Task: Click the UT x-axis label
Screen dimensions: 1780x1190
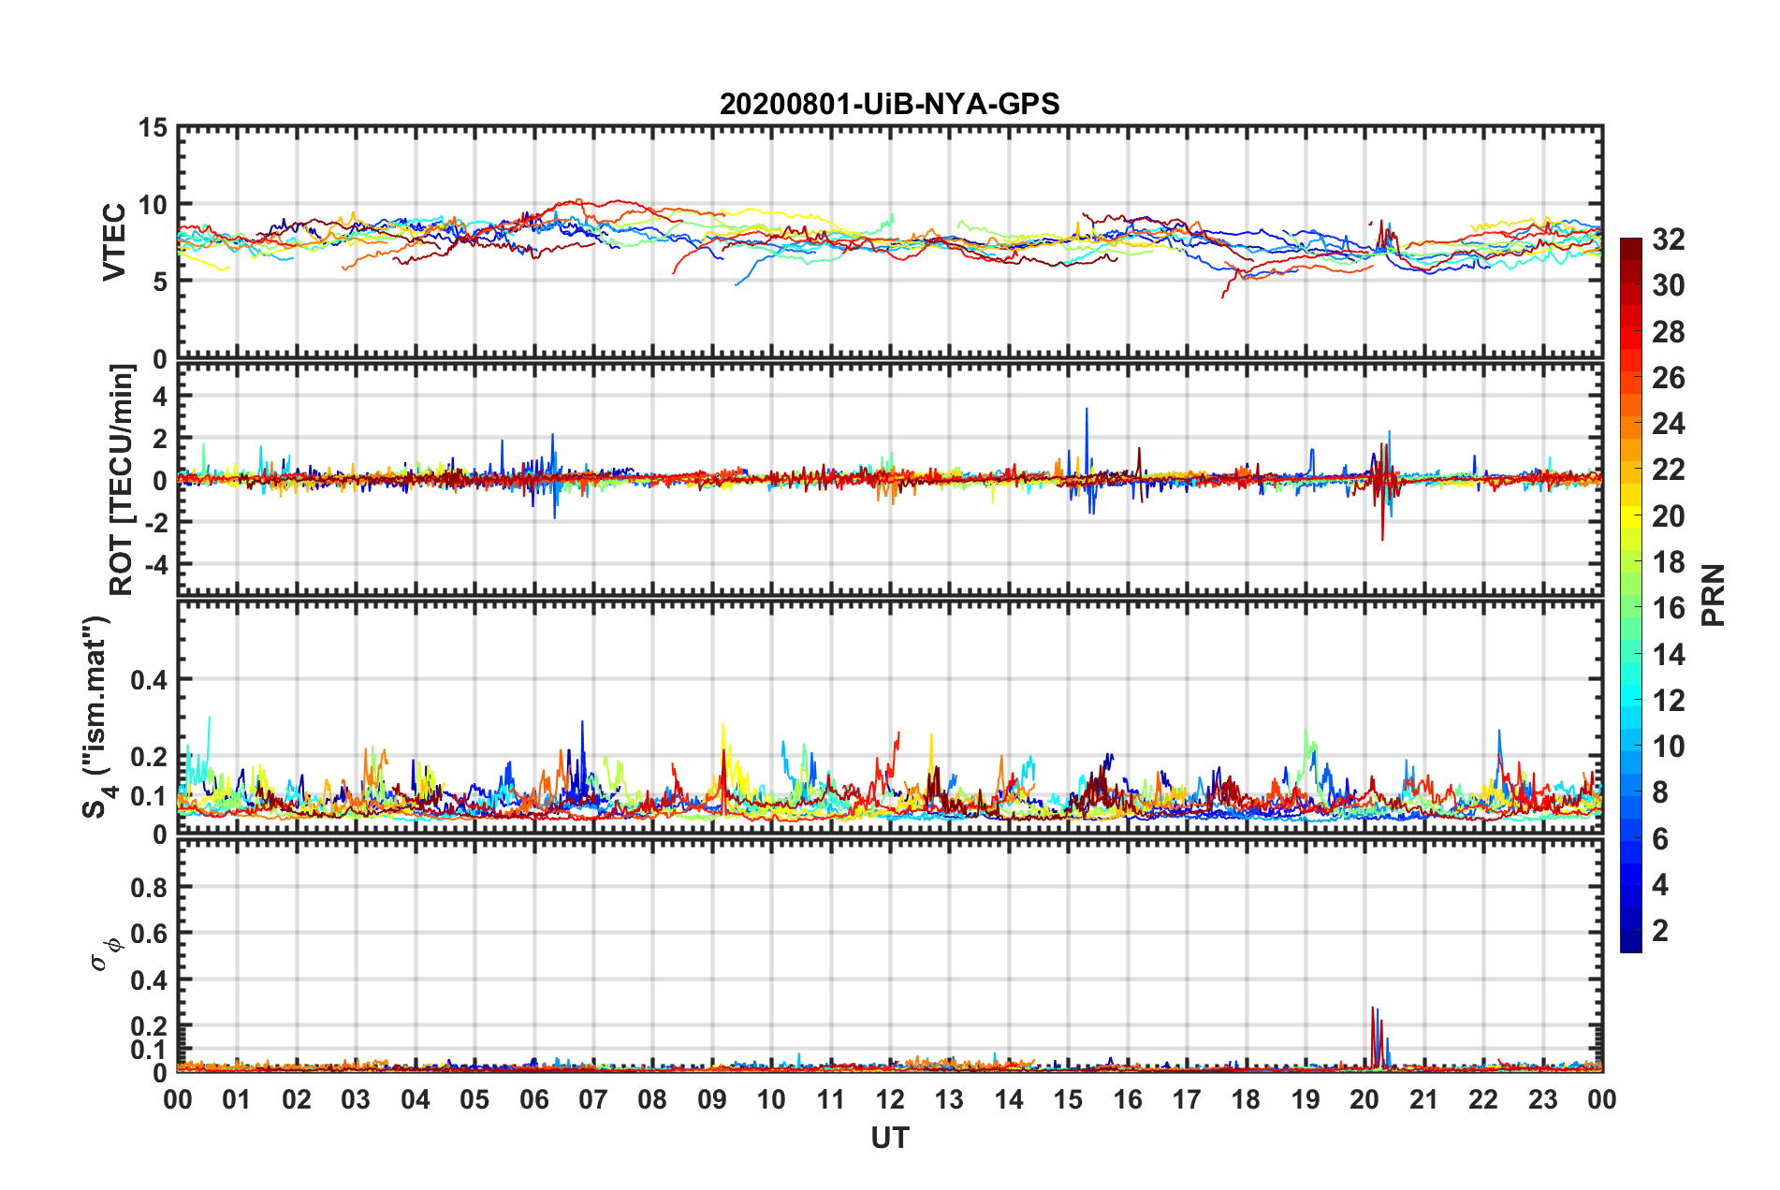Action: click(889, 1138)
